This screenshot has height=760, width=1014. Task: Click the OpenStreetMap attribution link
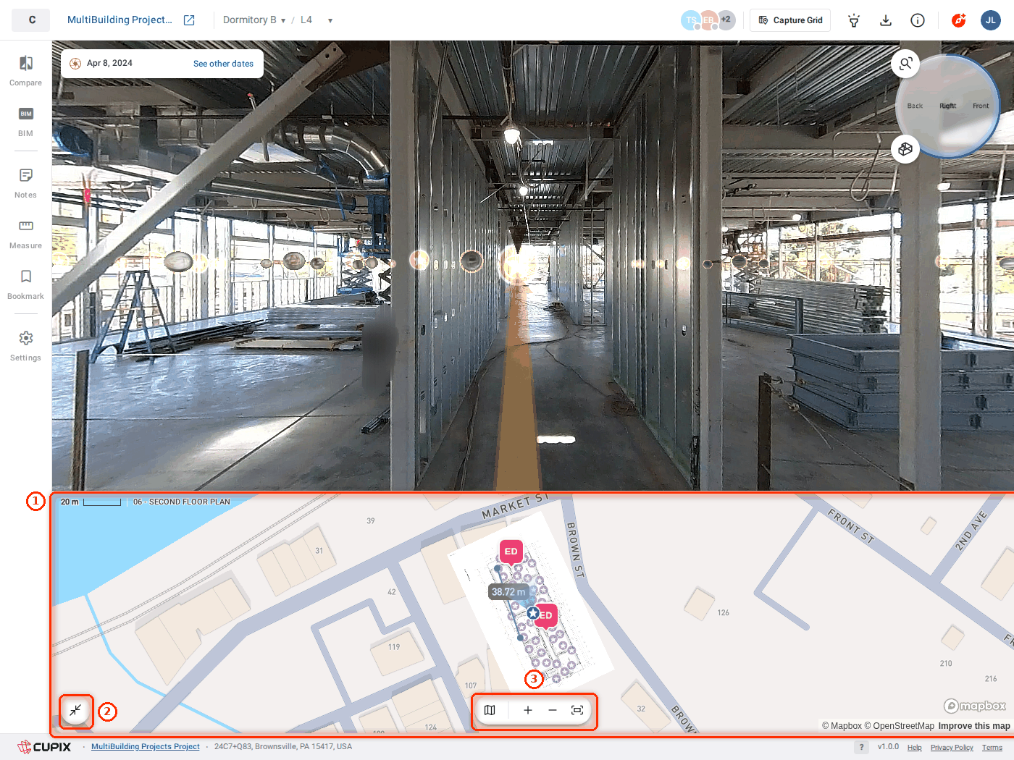coord(899,726)
